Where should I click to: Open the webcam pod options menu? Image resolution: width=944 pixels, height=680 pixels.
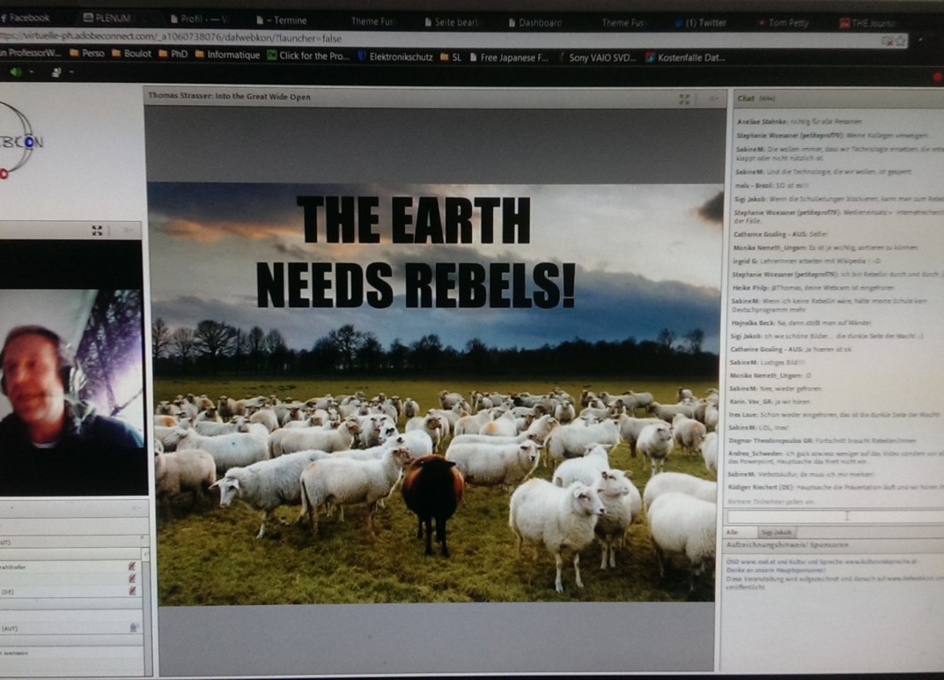tap(129, 231)
